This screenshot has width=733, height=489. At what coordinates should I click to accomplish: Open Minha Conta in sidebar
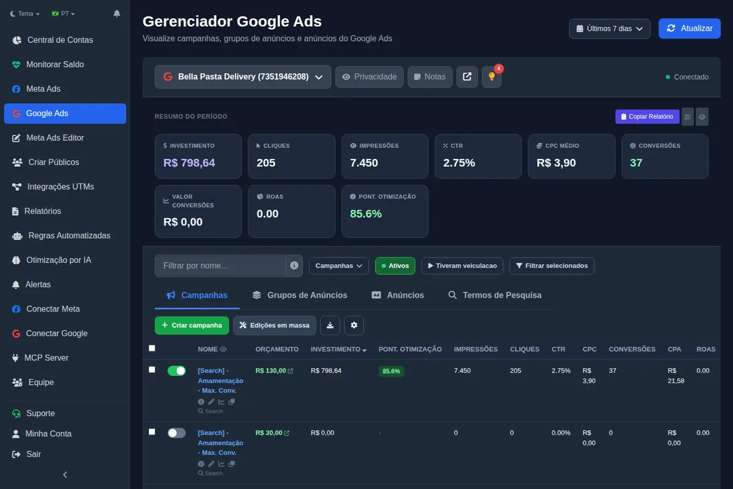(65, 433)
